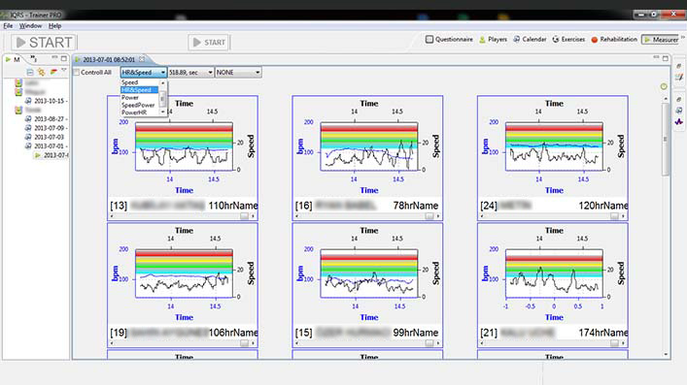
Task: Open the File menu
Action: tap(8, 26)
